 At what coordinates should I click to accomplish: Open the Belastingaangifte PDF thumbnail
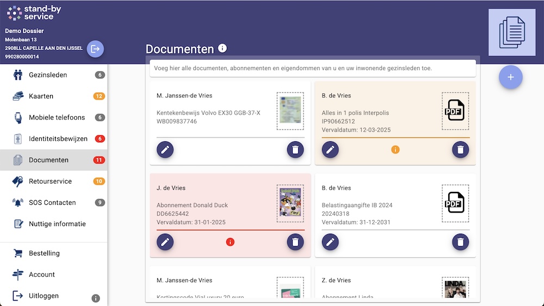[x=455, y=203]
